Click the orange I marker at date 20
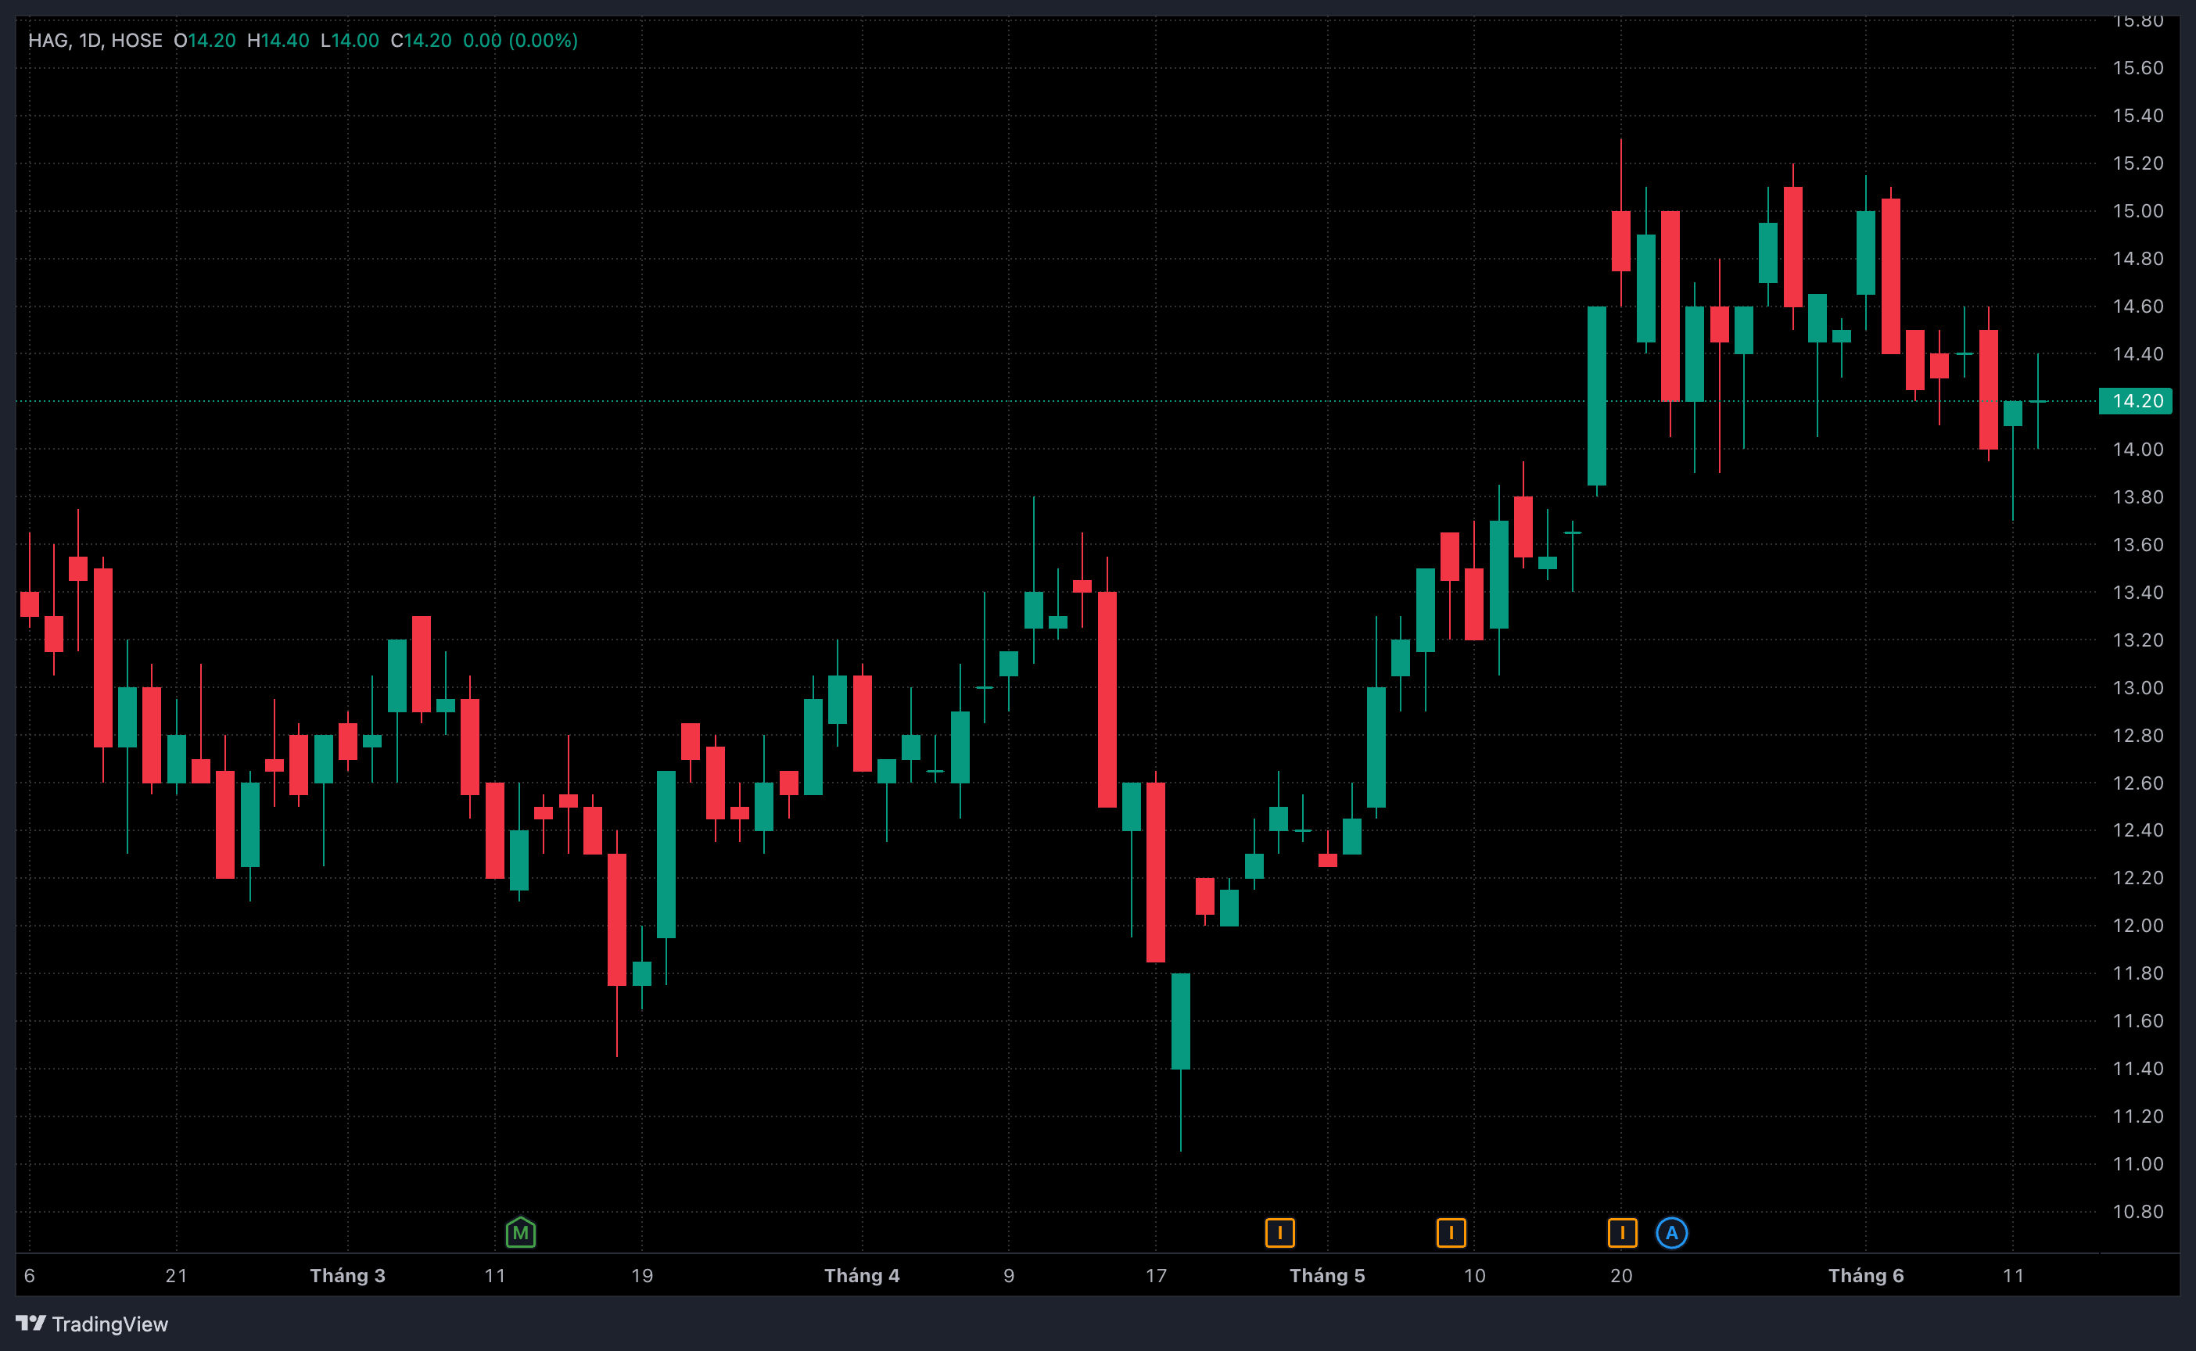 (x=1622, y=1233)
